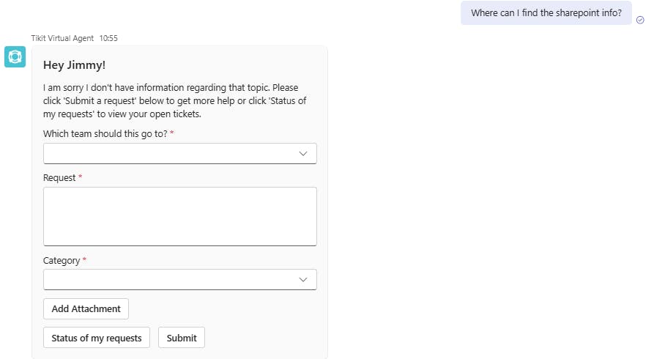Expand the Category list using its chevron
Image resolution: width=654 pixels, height=359 pixels.
pos(303,279)
